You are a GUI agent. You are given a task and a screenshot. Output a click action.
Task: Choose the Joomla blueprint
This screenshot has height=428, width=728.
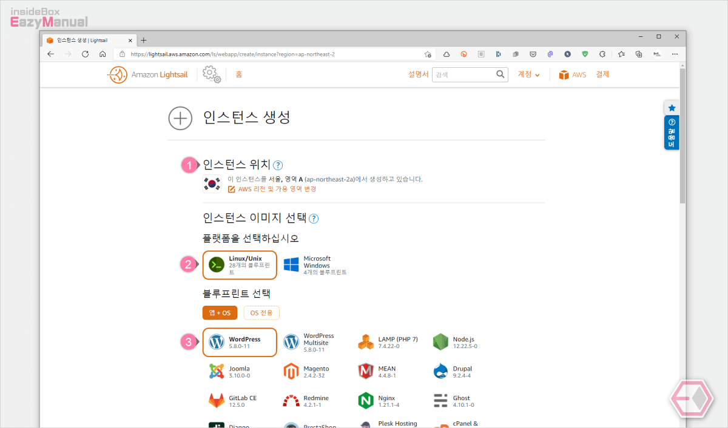click(229, 372)
